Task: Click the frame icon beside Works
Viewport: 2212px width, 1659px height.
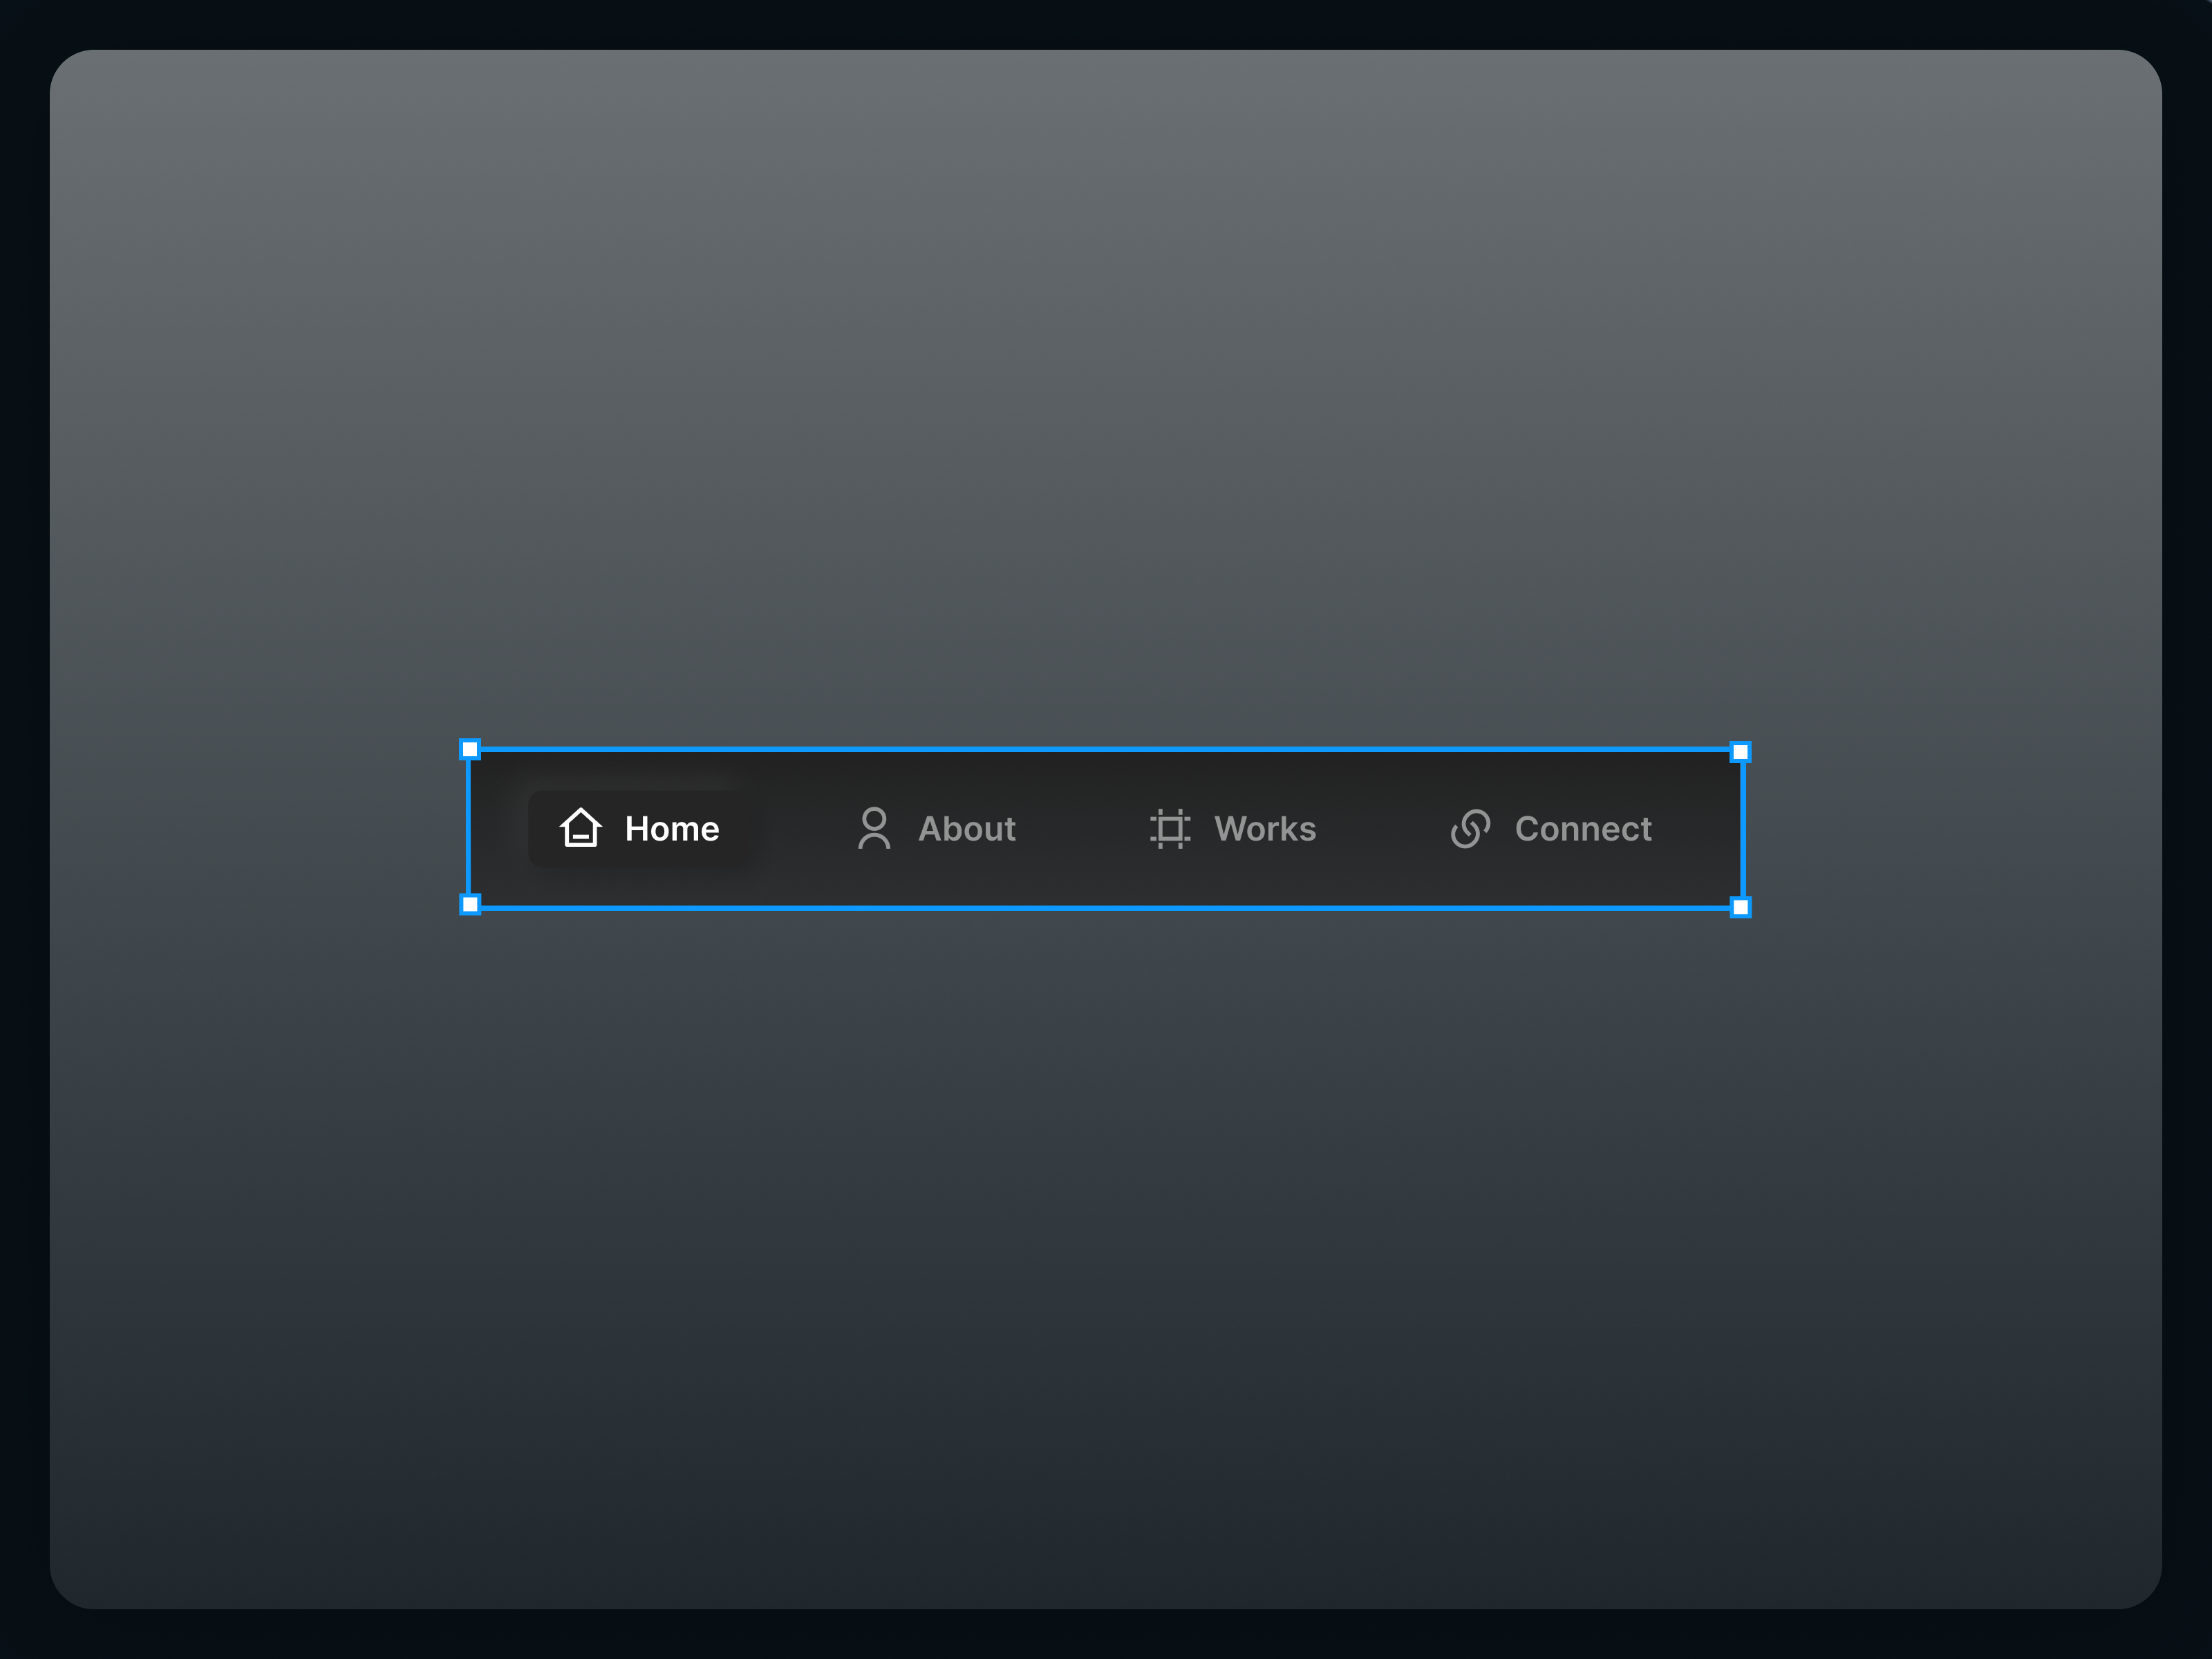Action: [x=1169, y=828]
